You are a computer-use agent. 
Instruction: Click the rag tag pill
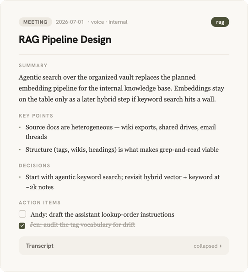click(220, 22)
